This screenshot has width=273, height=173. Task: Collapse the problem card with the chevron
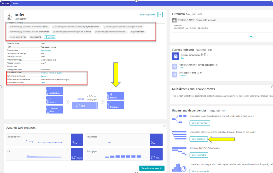[251, 37]
